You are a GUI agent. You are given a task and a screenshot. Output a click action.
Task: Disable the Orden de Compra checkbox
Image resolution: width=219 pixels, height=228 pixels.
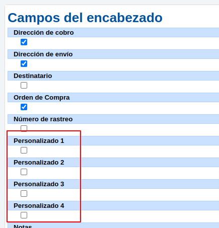24,107
